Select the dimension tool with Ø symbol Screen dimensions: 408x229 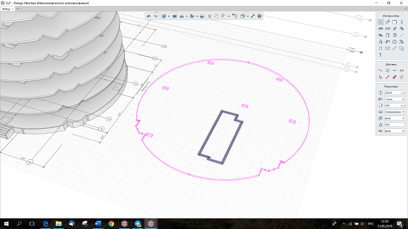(388, 48)
